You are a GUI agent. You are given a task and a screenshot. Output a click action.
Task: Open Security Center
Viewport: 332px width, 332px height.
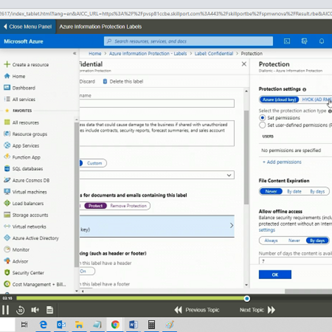pos(24,273)
